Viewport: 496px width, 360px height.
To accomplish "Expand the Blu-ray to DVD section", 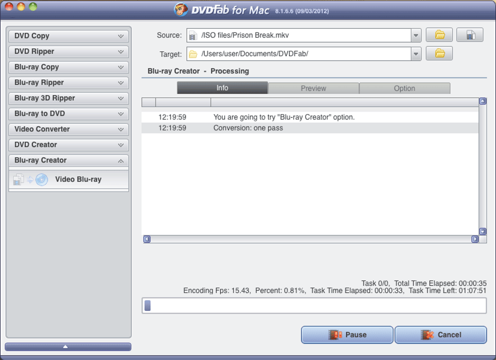I will [x=69, y=114].
